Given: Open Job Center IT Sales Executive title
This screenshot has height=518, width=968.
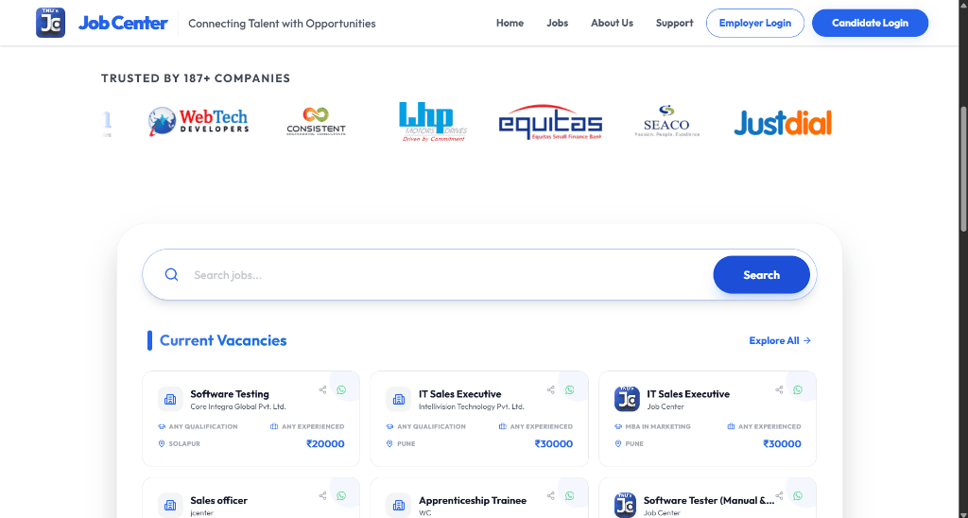Looking at the screenshot, I should coord(688,394).
